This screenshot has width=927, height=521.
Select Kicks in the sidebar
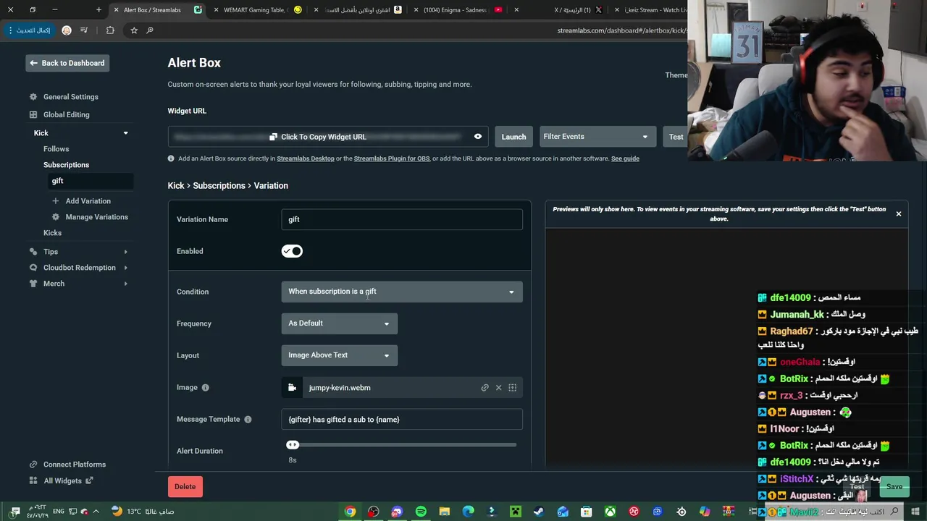(x=52, y=233)
